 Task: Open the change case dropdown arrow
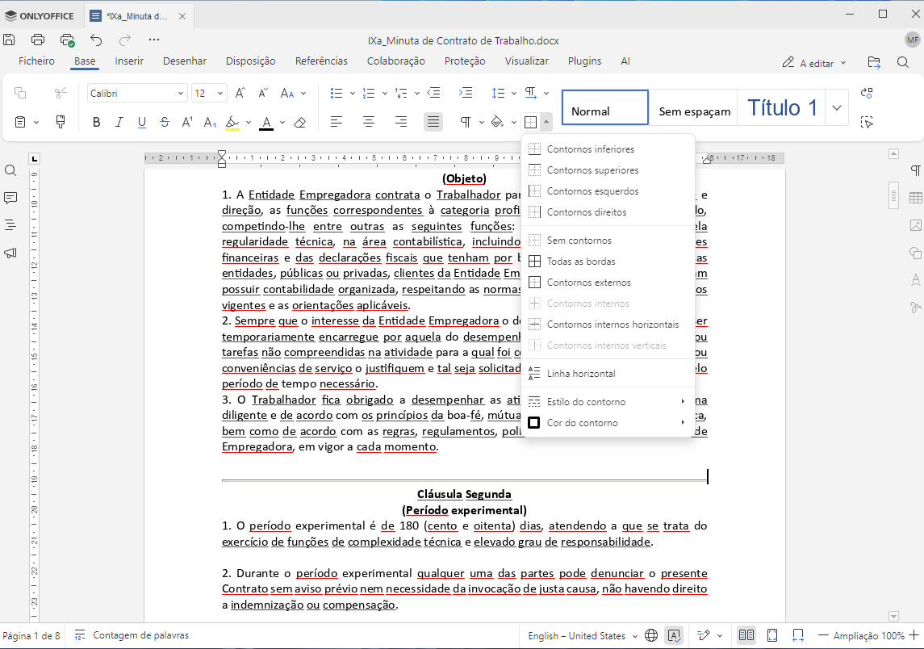pos(303,93)
